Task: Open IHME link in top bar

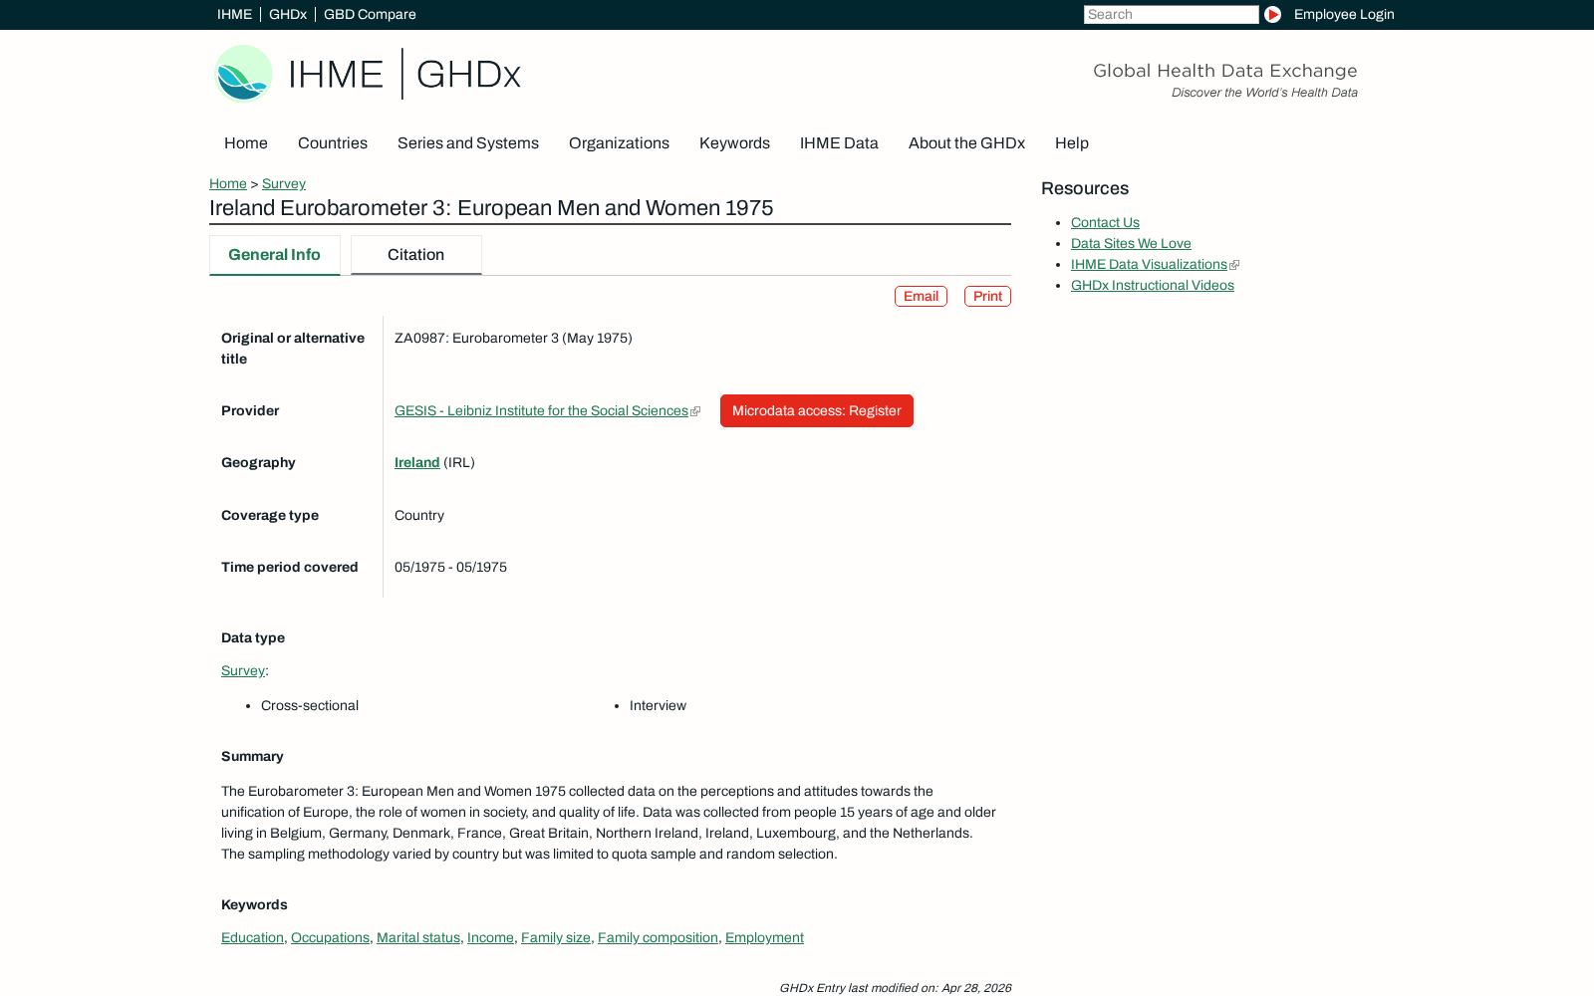Action: pyautogui.click(x=234, y=14)
